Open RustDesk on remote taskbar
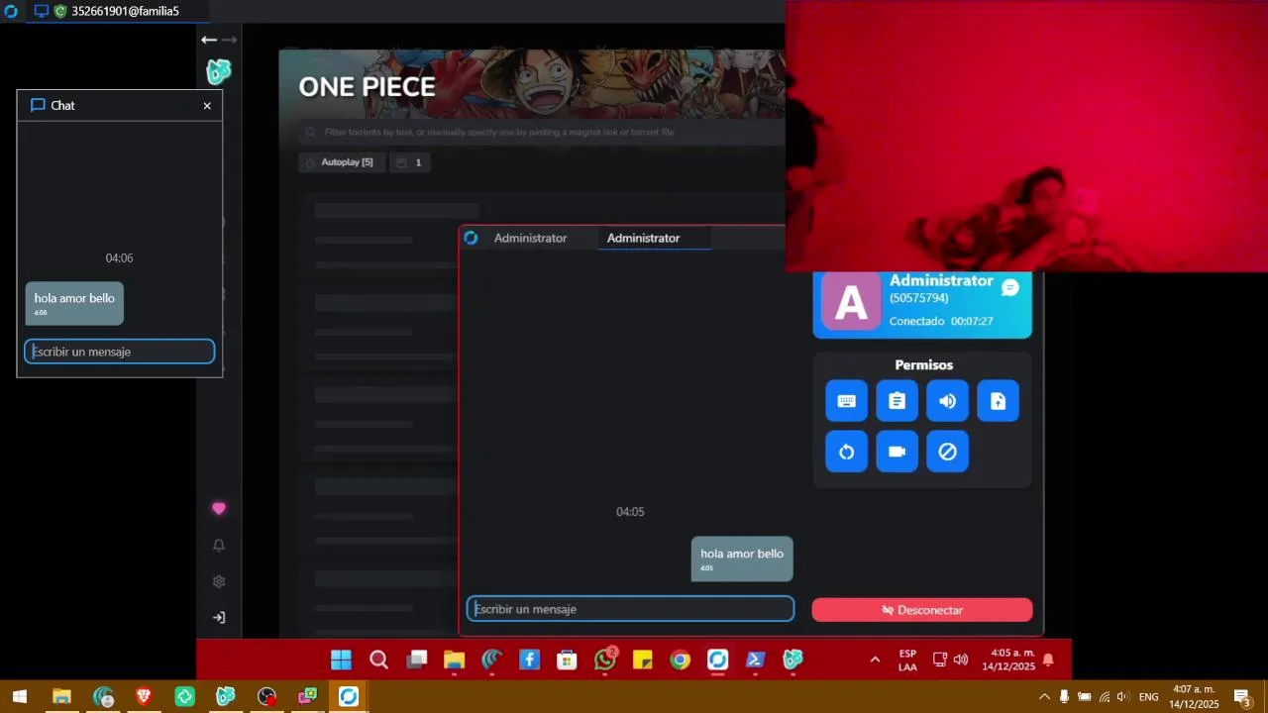 pos(717,660)
